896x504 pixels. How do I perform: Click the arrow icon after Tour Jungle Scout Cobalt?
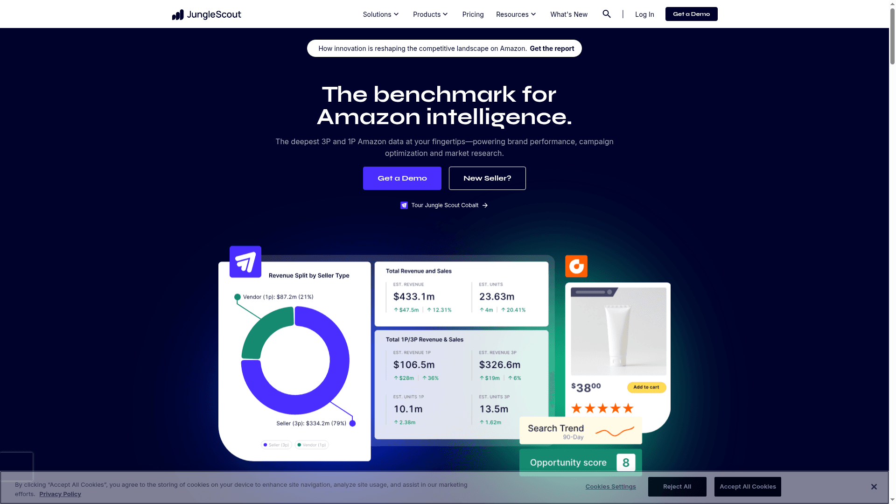[x=485, y=205]
